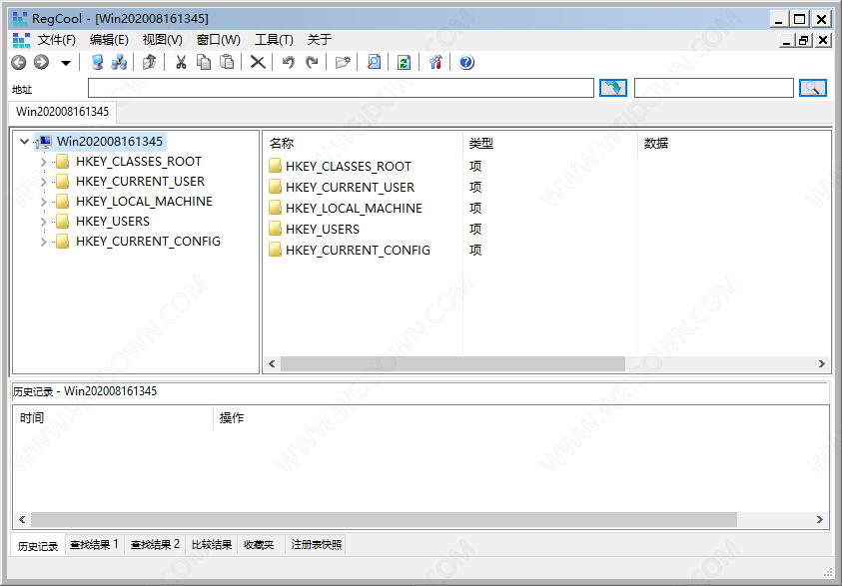Open the 文件(F) menu
Screen dimensions: 842x586
pyautogui.click(x=56, y=40)
